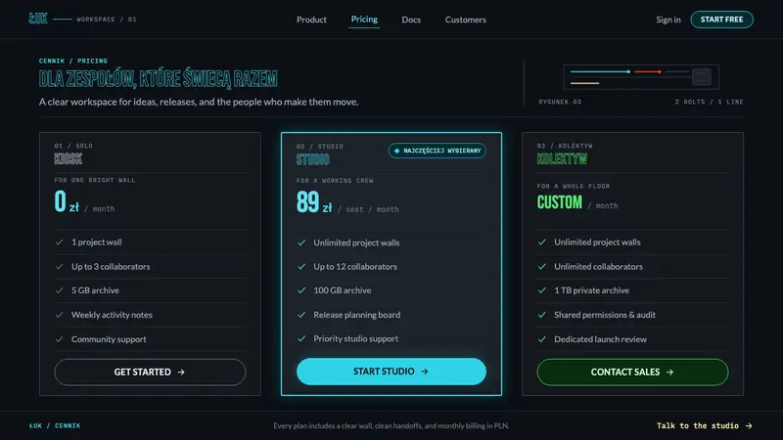Click the diamond icon in the Najczęściej wybierany badge
Screen dimensions: 783x440
pos(397,151)
